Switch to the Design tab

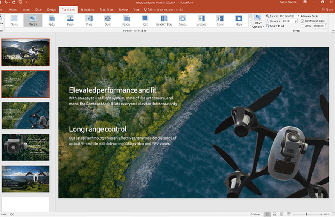(x=52, y=9)
